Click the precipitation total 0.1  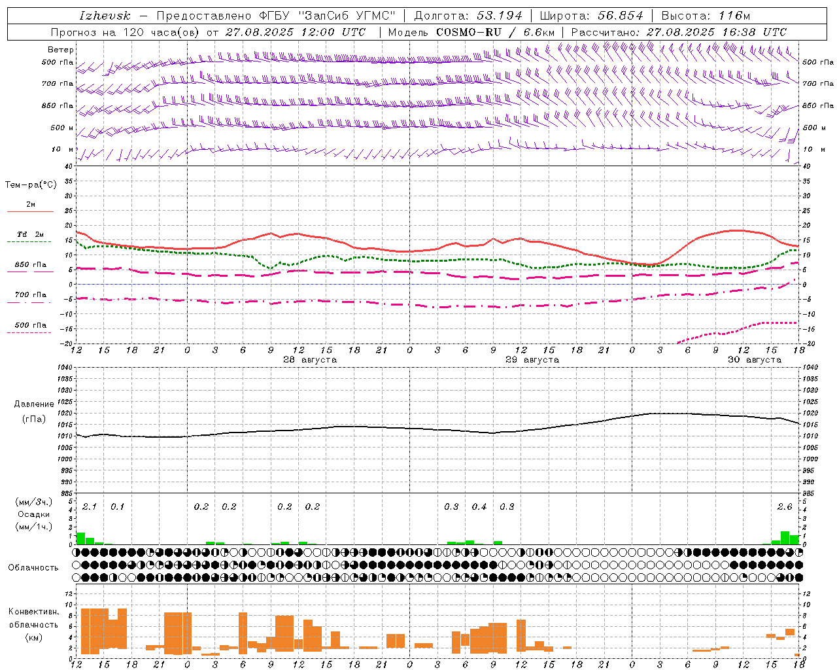(117, 507)
